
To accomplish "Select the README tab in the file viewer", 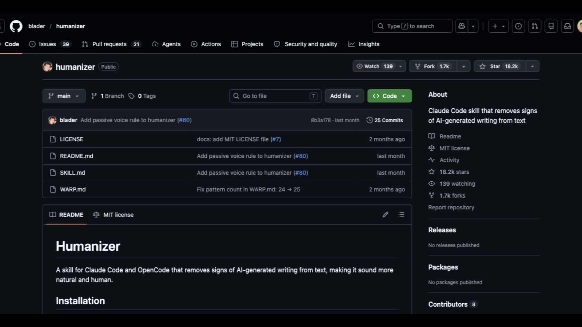I will point(66,215).
